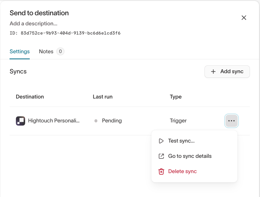Image resolution: width=260 pixels, height=197 pixels.
Task: Choose Delete sync from the menu
Action: [x=182, y=171]
